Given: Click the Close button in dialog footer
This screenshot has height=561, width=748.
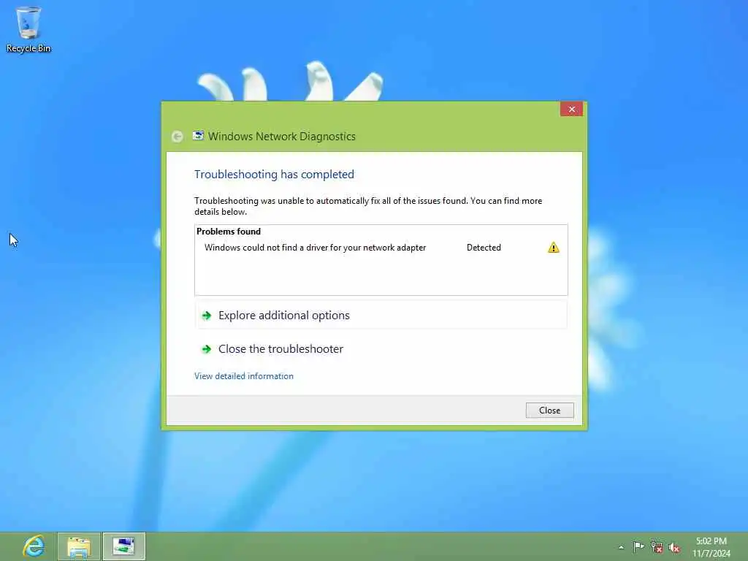Looking at the screenshot, I should pos(549,411).
